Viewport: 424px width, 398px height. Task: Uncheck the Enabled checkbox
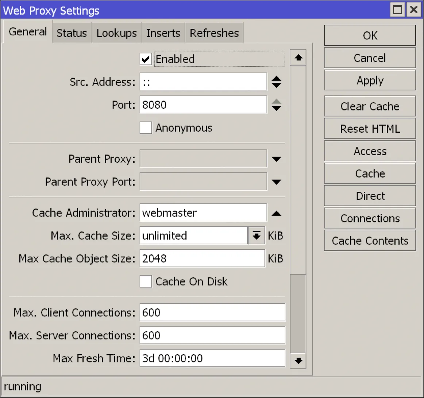[146, 59]
